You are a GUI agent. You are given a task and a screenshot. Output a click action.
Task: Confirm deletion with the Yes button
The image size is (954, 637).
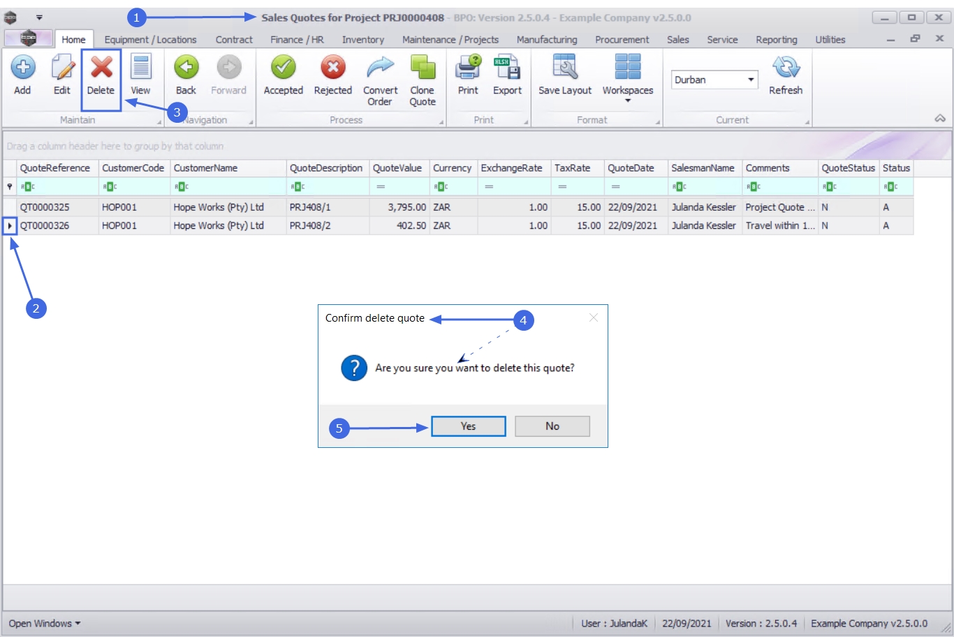(x=469, y=426)
